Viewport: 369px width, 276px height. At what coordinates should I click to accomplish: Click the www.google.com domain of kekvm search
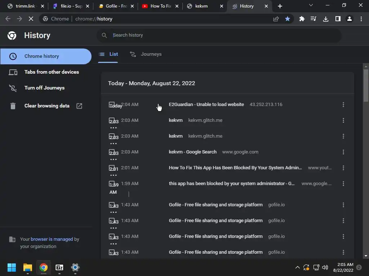pos(240,152)
